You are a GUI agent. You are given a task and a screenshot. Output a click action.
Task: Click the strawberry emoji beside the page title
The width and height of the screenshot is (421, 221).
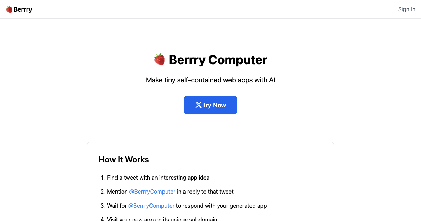click(160, 59)
